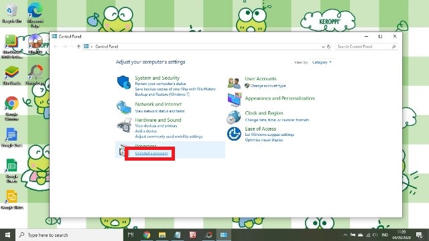The width and height of the screenshot is (429, 241).
Task: Open Clock and Region heading link
Action: coord(264,113)
